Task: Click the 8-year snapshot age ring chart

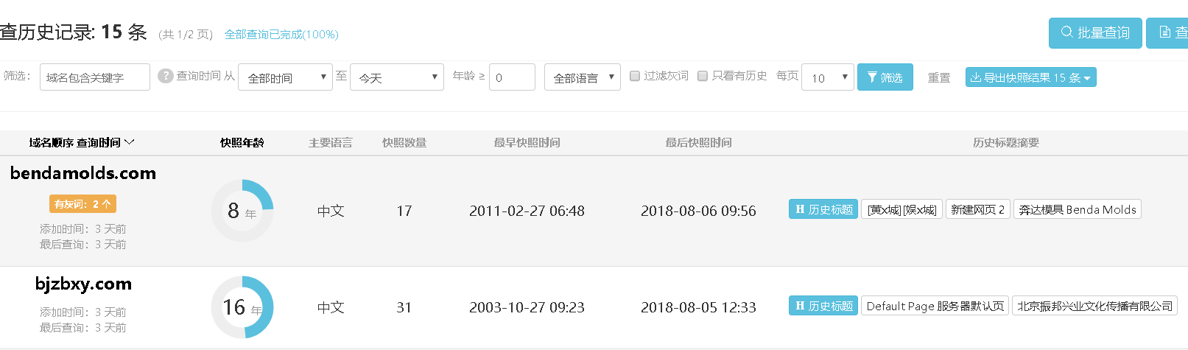Action: pyautogui.click(x=242, y=211)
